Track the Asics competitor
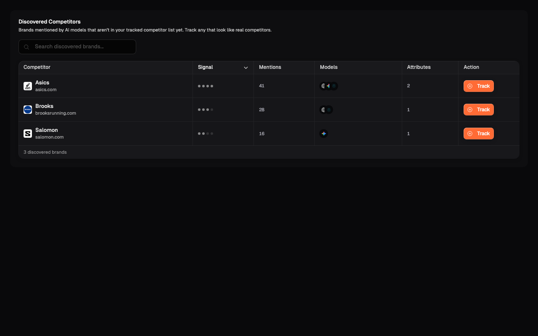Image resolution: width=538 pixels, height=336 pixels. click(479, 86)
